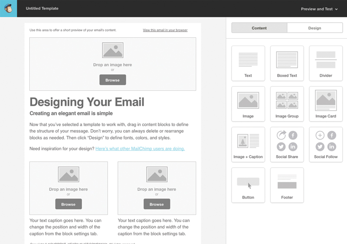The image size is (347, 244).
Task: Click the MailChimp monkey logo
Action: click(x=8, y=8)
